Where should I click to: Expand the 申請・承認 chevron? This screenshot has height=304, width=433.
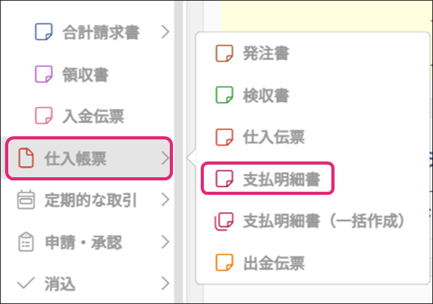(165, 242)
